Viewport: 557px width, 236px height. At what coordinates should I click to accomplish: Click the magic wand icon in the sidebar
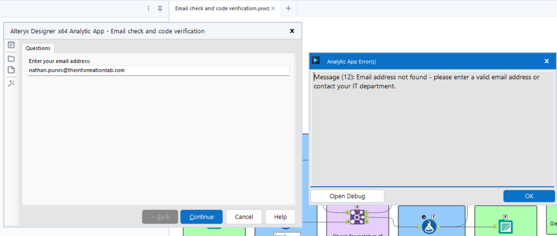(11, 83)
